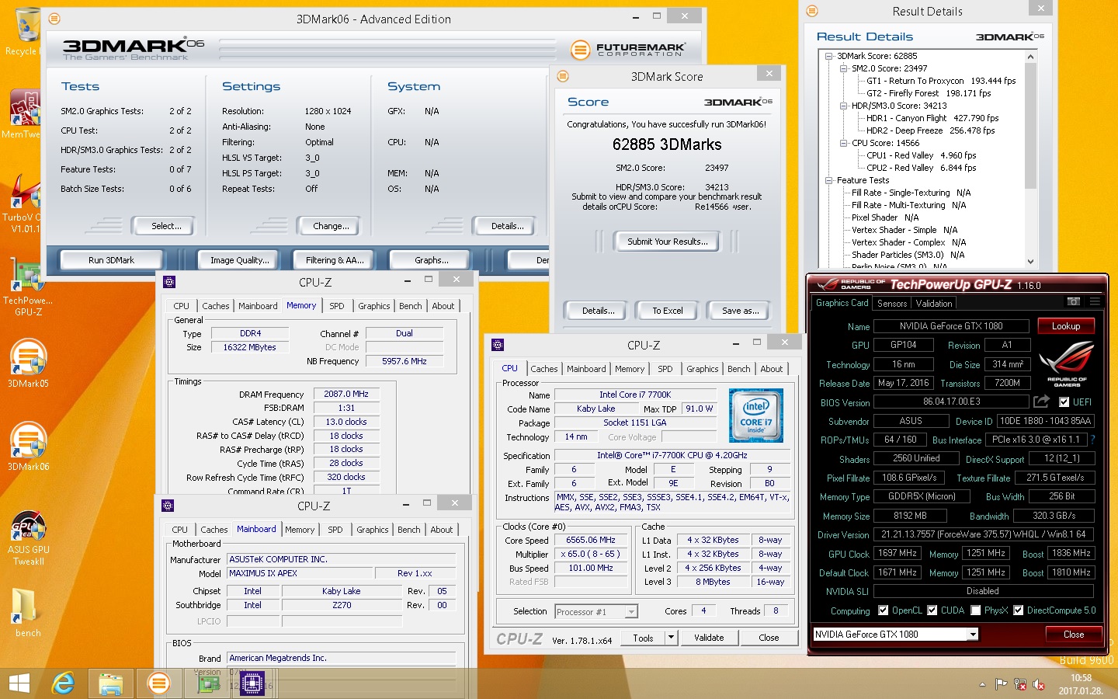Click the GPU-Z BIOS export arrow icon
This screenshot has width=1118, height=699.
click(x=1041, y=402)
